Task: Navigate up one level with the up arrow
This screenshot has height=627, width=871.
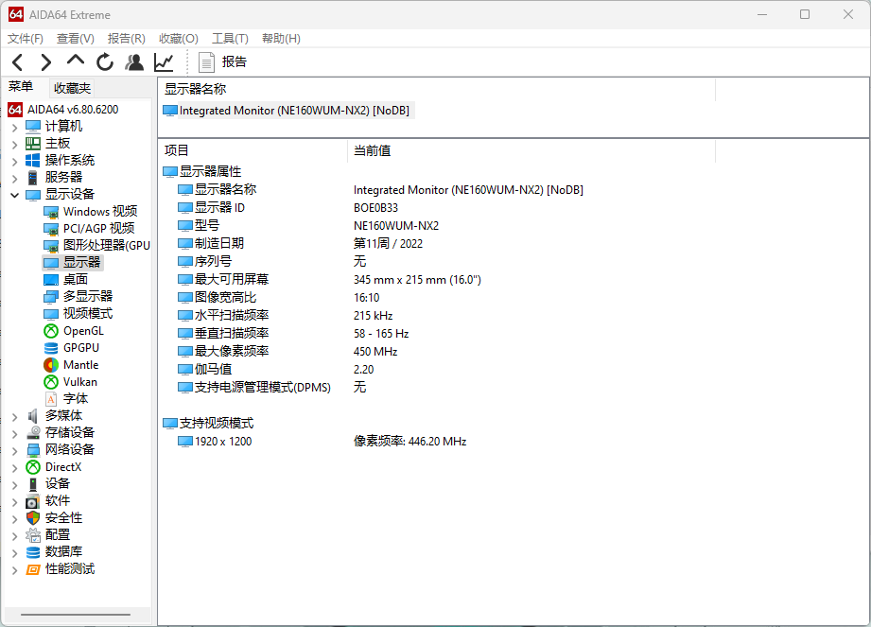Action: coord(76,60)
